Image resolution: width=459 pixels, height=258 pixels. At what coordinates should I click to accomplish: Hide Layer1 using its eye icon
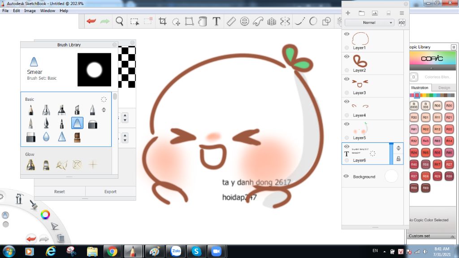(346, 34)
